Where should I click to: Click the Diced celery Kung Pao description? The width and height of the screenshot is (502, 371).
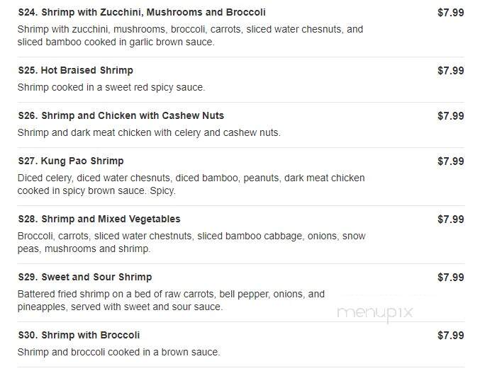coord(191,185)
